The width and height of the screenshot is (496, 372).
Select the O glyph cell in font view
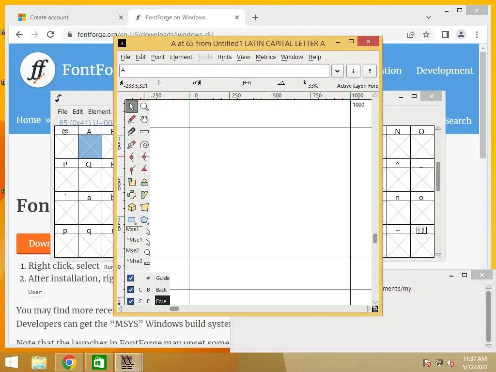pyautogui.click(x=422, y=146)
